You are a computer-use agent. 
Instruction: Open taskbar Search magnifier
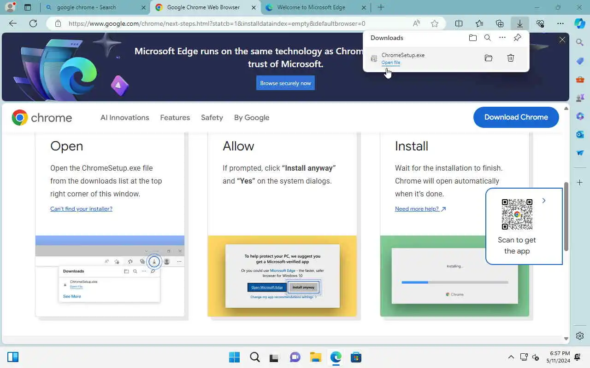tap(254, 357)
